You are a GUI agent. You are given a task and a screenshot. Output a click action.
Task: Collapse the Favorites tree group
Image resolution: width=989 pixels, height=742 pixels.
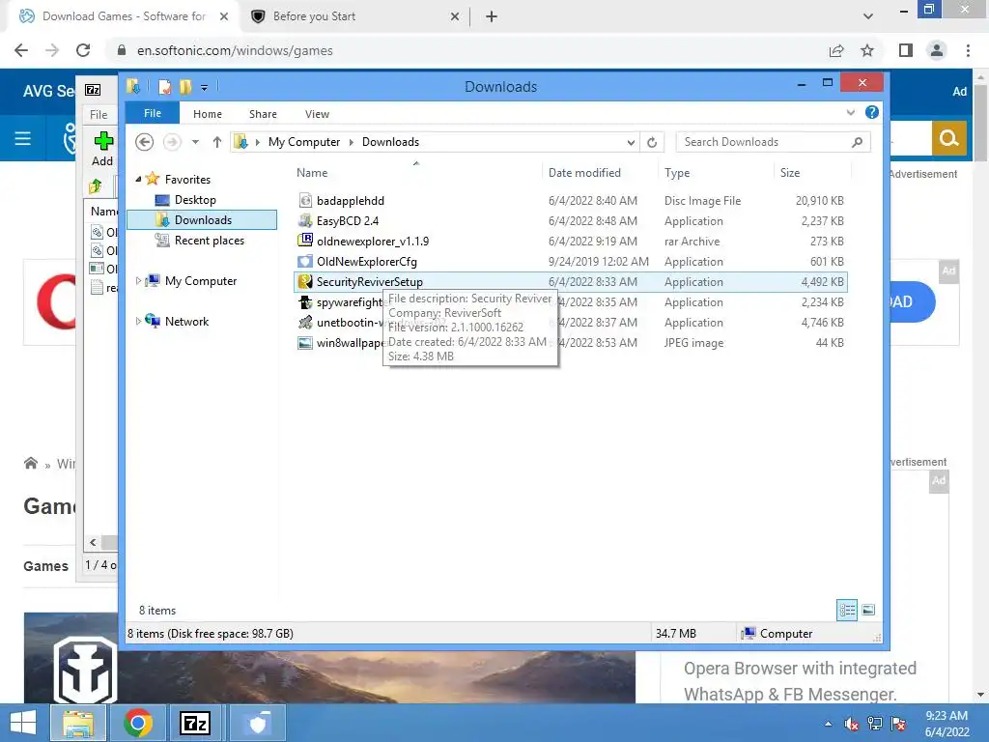[x=138, y=180]
